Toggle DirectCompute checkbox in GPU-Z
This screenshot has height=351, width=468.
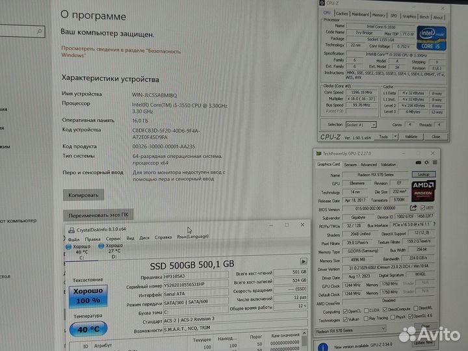pyautogui.click(x=385, y=309)
